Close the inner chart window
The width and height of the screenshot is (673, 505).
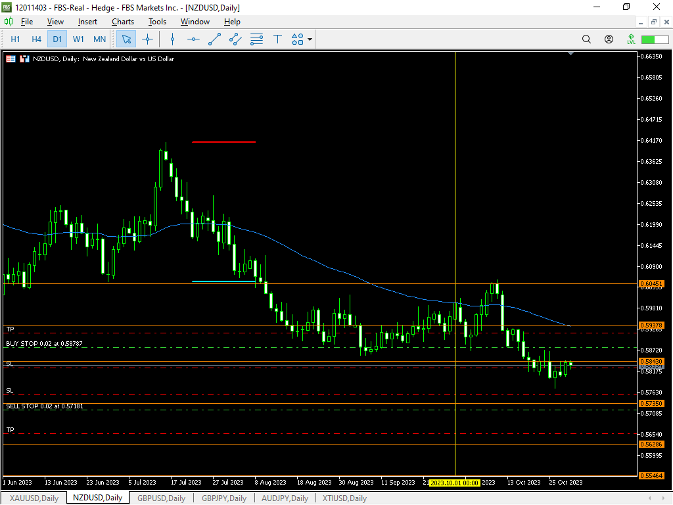pos(666,22)
